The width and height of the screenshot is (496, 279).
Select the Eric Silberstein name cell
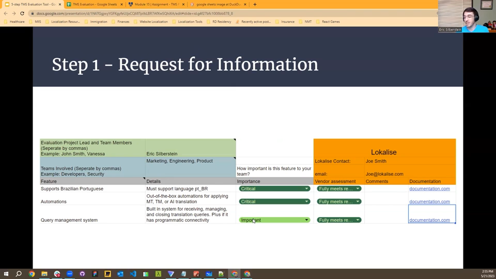click(x=191, y=148)
